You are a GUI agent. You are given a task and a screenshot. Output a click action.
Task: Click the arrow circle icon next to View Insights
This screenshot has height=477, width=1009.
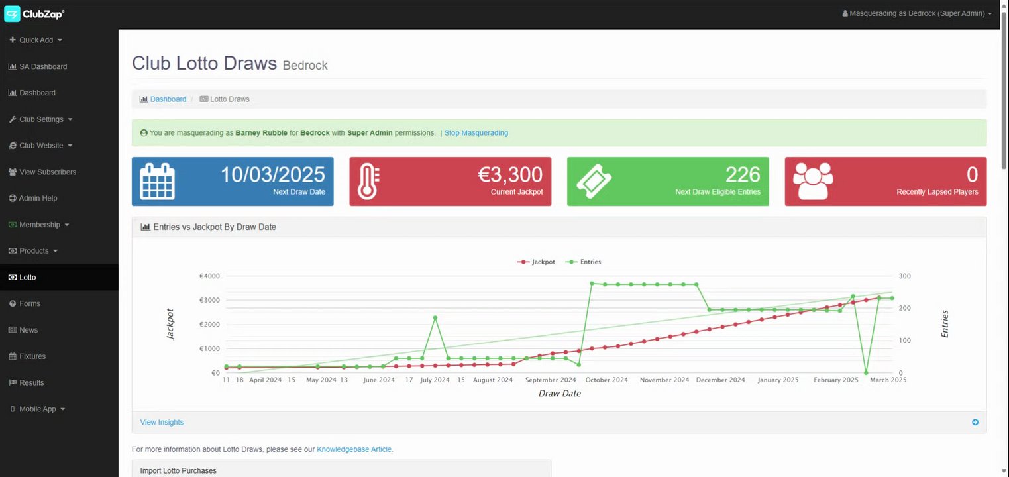click(975, 423)
